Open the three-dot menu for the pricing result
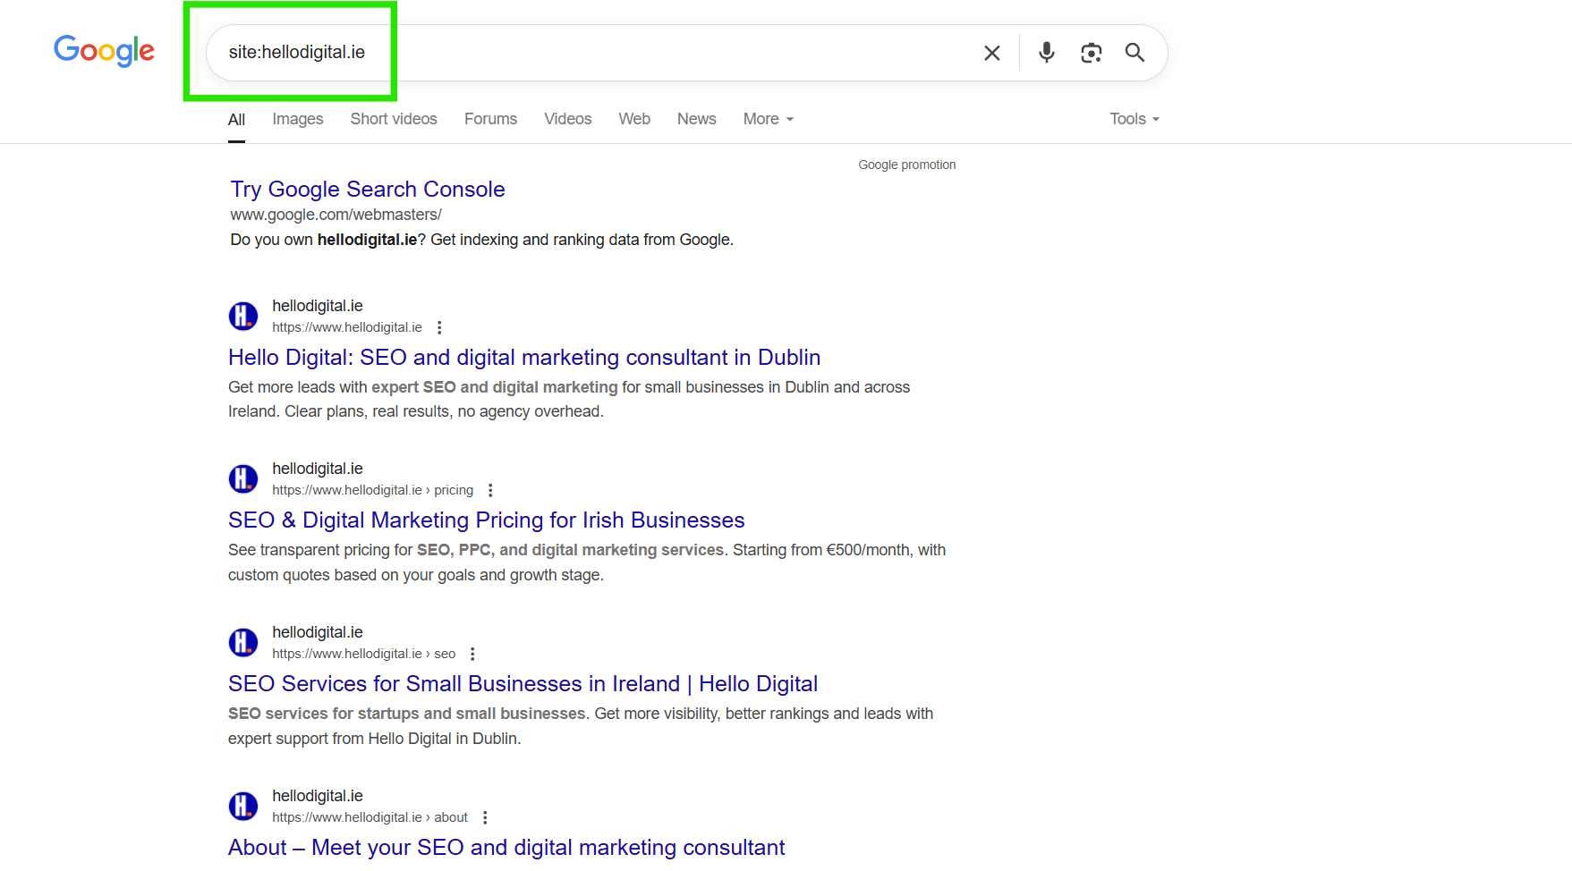 pyautogui.click(x=490, y=490)
